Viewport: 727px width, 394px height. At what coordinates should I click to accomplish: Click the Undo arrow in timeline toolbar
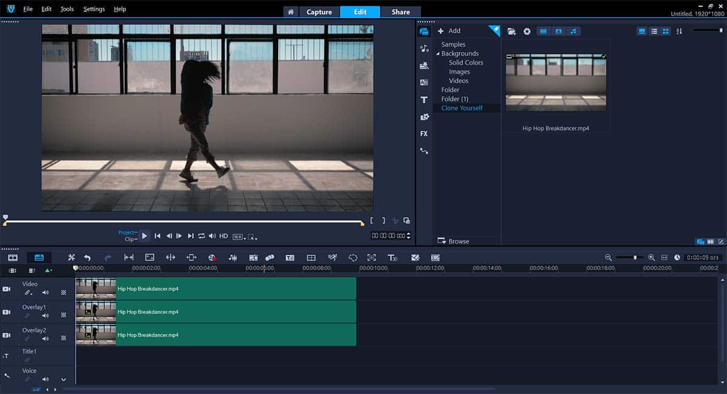click(x=88, y=258)
